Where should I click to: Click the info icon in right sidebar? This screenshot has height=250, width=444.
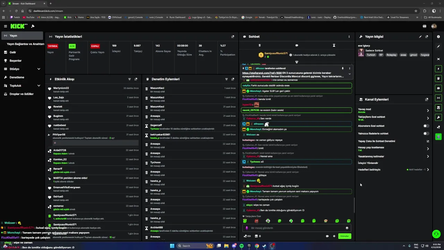coord(438,36)
